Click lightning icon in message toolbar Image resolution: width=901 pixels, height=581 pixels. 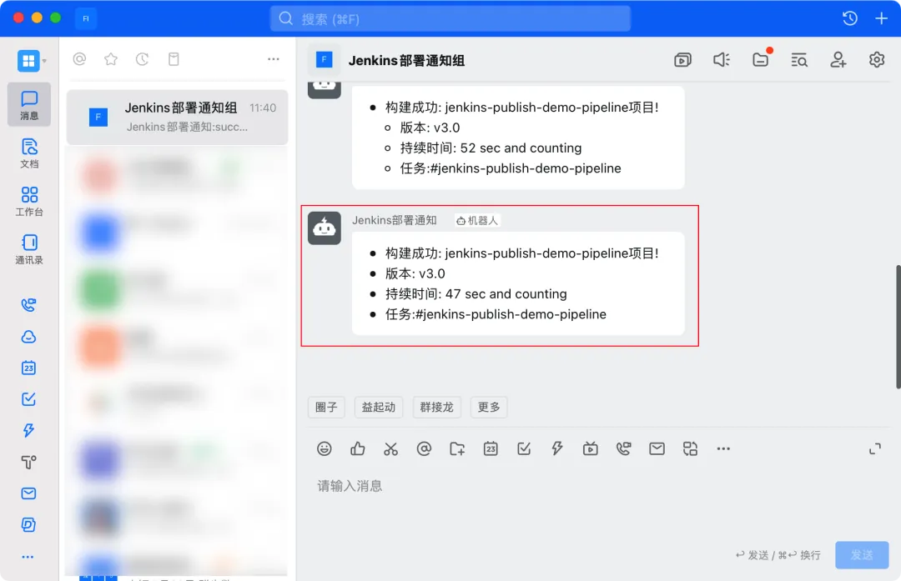557,449
